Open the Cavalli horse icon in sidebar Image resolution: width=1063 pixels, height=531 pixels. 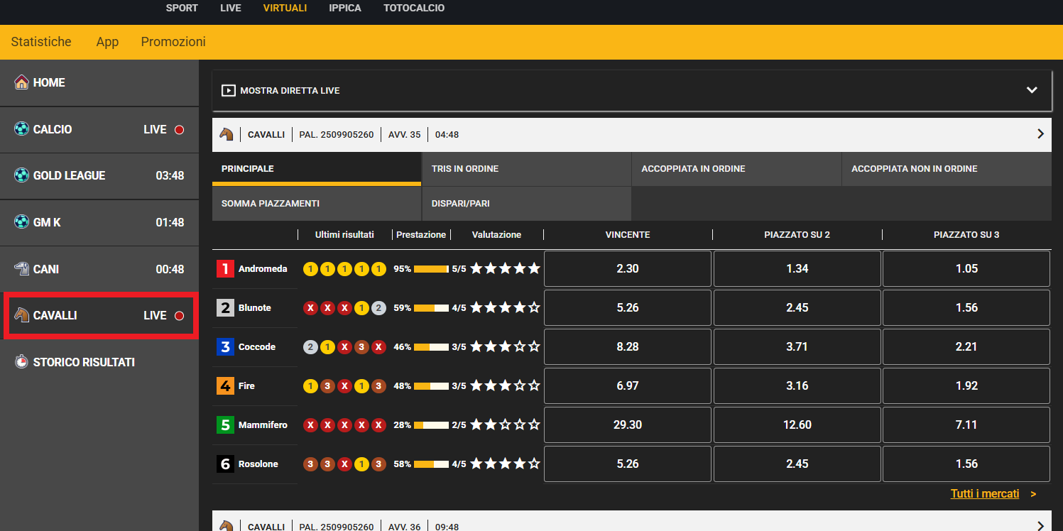tap(21, 315)
